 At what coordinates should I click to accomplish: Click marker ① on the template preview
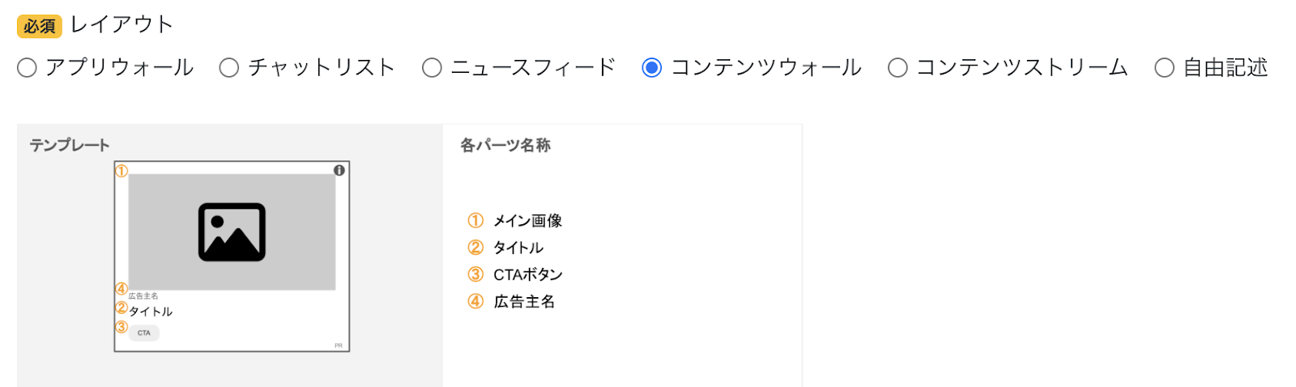click(x=122, y=171)
